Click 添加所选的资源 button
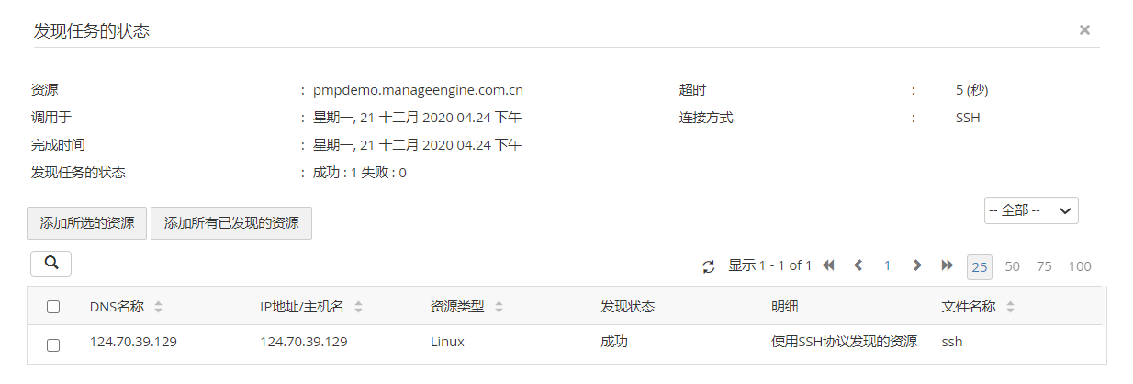Screen dimensions: 1133x384 pyautogui.click(x=87, y=223)
